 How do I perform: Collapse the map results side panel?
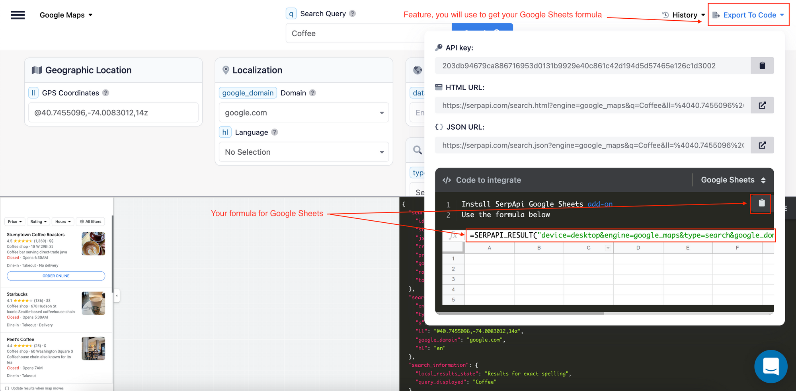117,296
